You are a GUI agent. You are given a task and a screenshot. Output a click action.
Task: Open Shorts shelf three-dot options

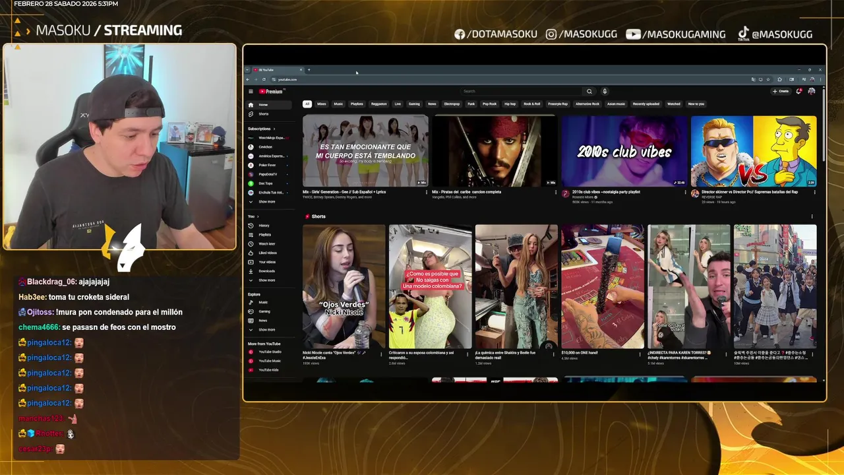(812, 216)
